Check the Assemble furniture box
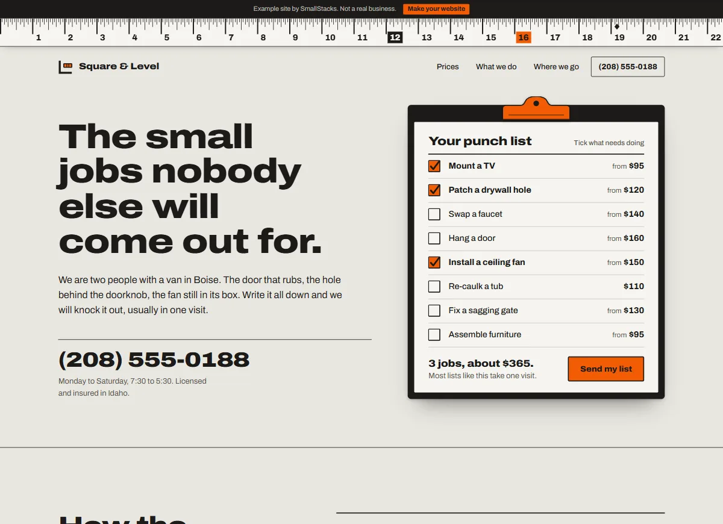This screenshot has height=524, width=723. pyautogui.click(x=434, y=335)
